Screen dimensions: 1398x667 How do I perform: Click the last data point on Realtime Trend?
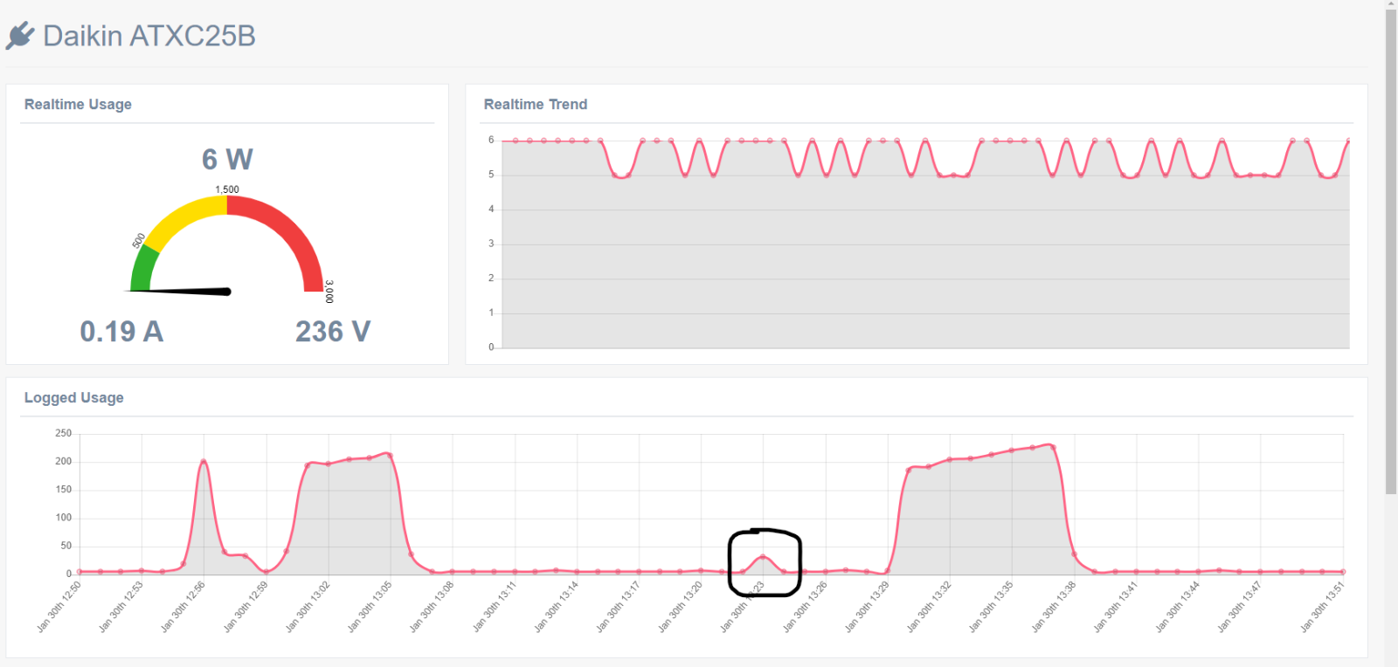coord(1349,141)
